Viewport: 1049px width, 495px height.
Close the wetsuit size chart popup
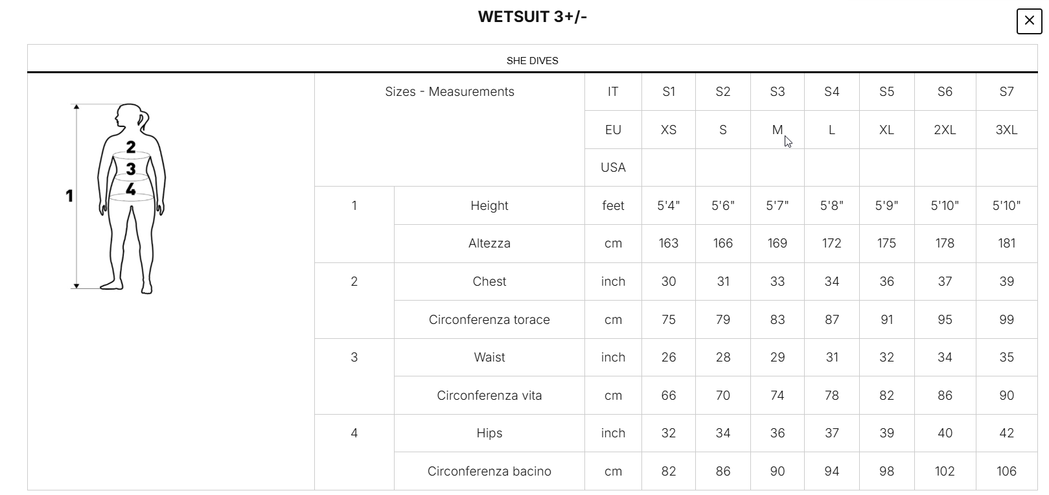[1029, 21]
